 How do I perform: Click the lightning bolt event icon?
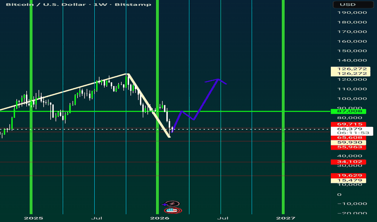pos(172,204)
